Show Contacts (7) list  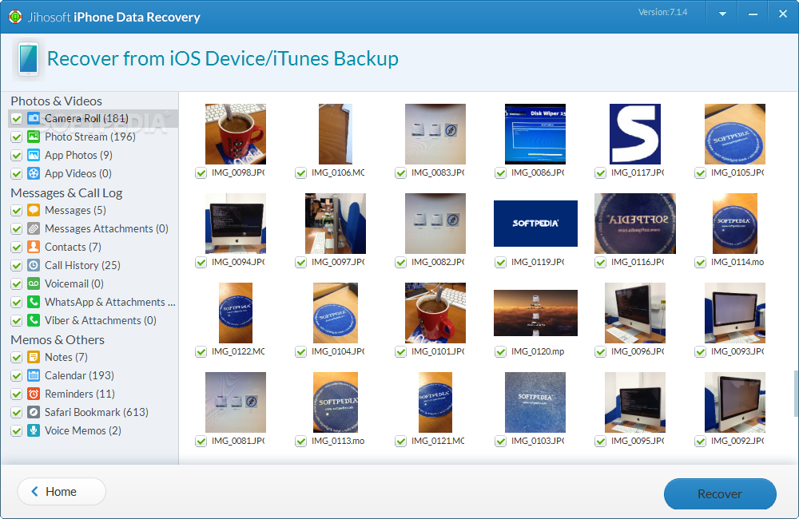click(x=73, y=247)
